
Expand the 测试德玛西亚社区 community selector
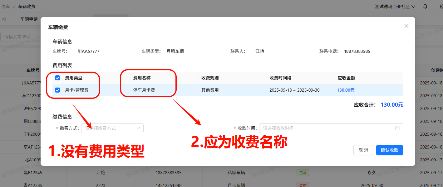(395, 6)
